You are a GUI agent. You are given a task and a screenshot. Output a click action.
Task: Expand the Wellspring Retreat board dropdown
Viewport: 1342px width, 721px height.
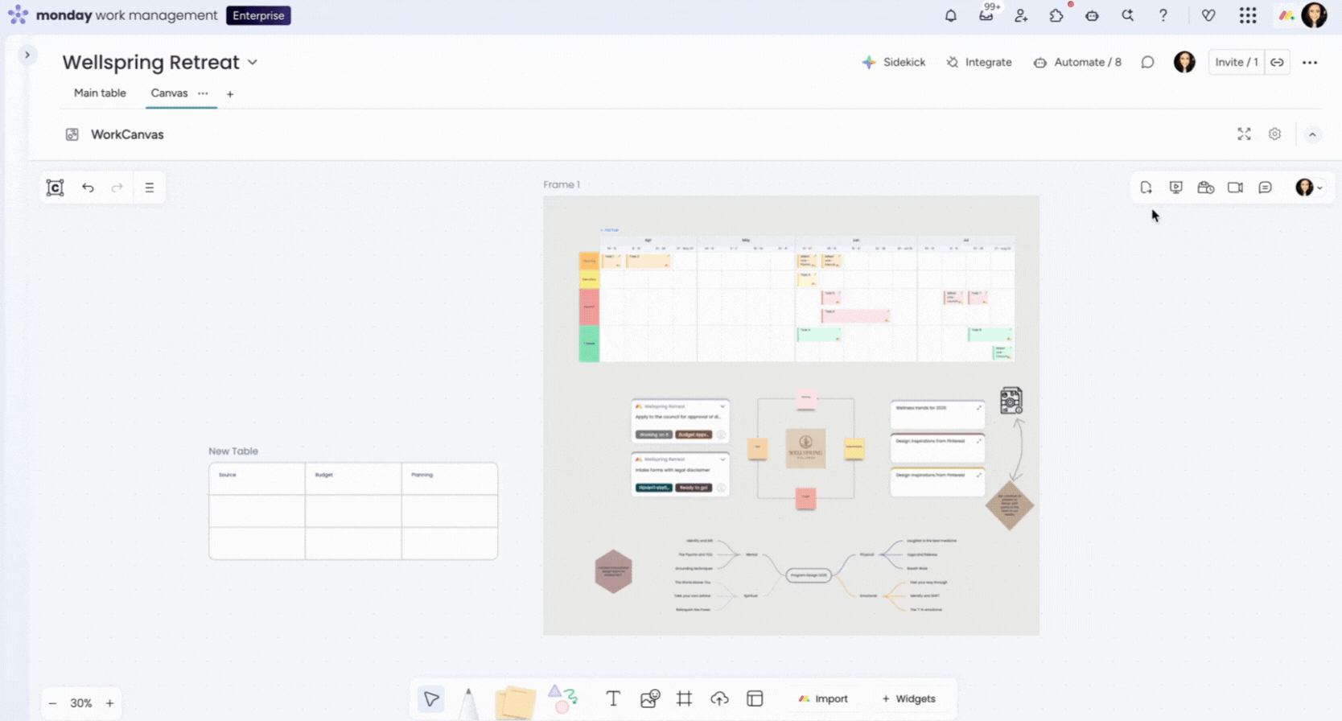253,62
